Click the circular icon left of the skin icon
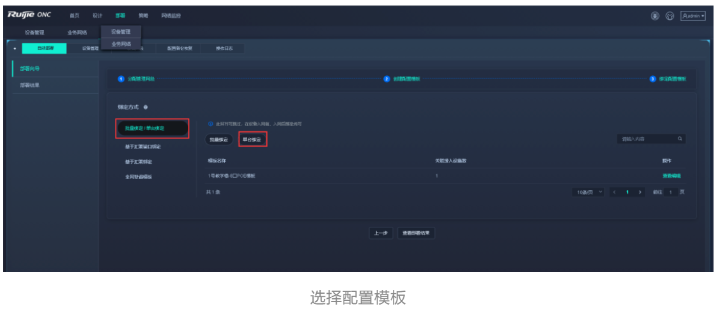Viewport: 718px width, 311px height. (655, 16)
